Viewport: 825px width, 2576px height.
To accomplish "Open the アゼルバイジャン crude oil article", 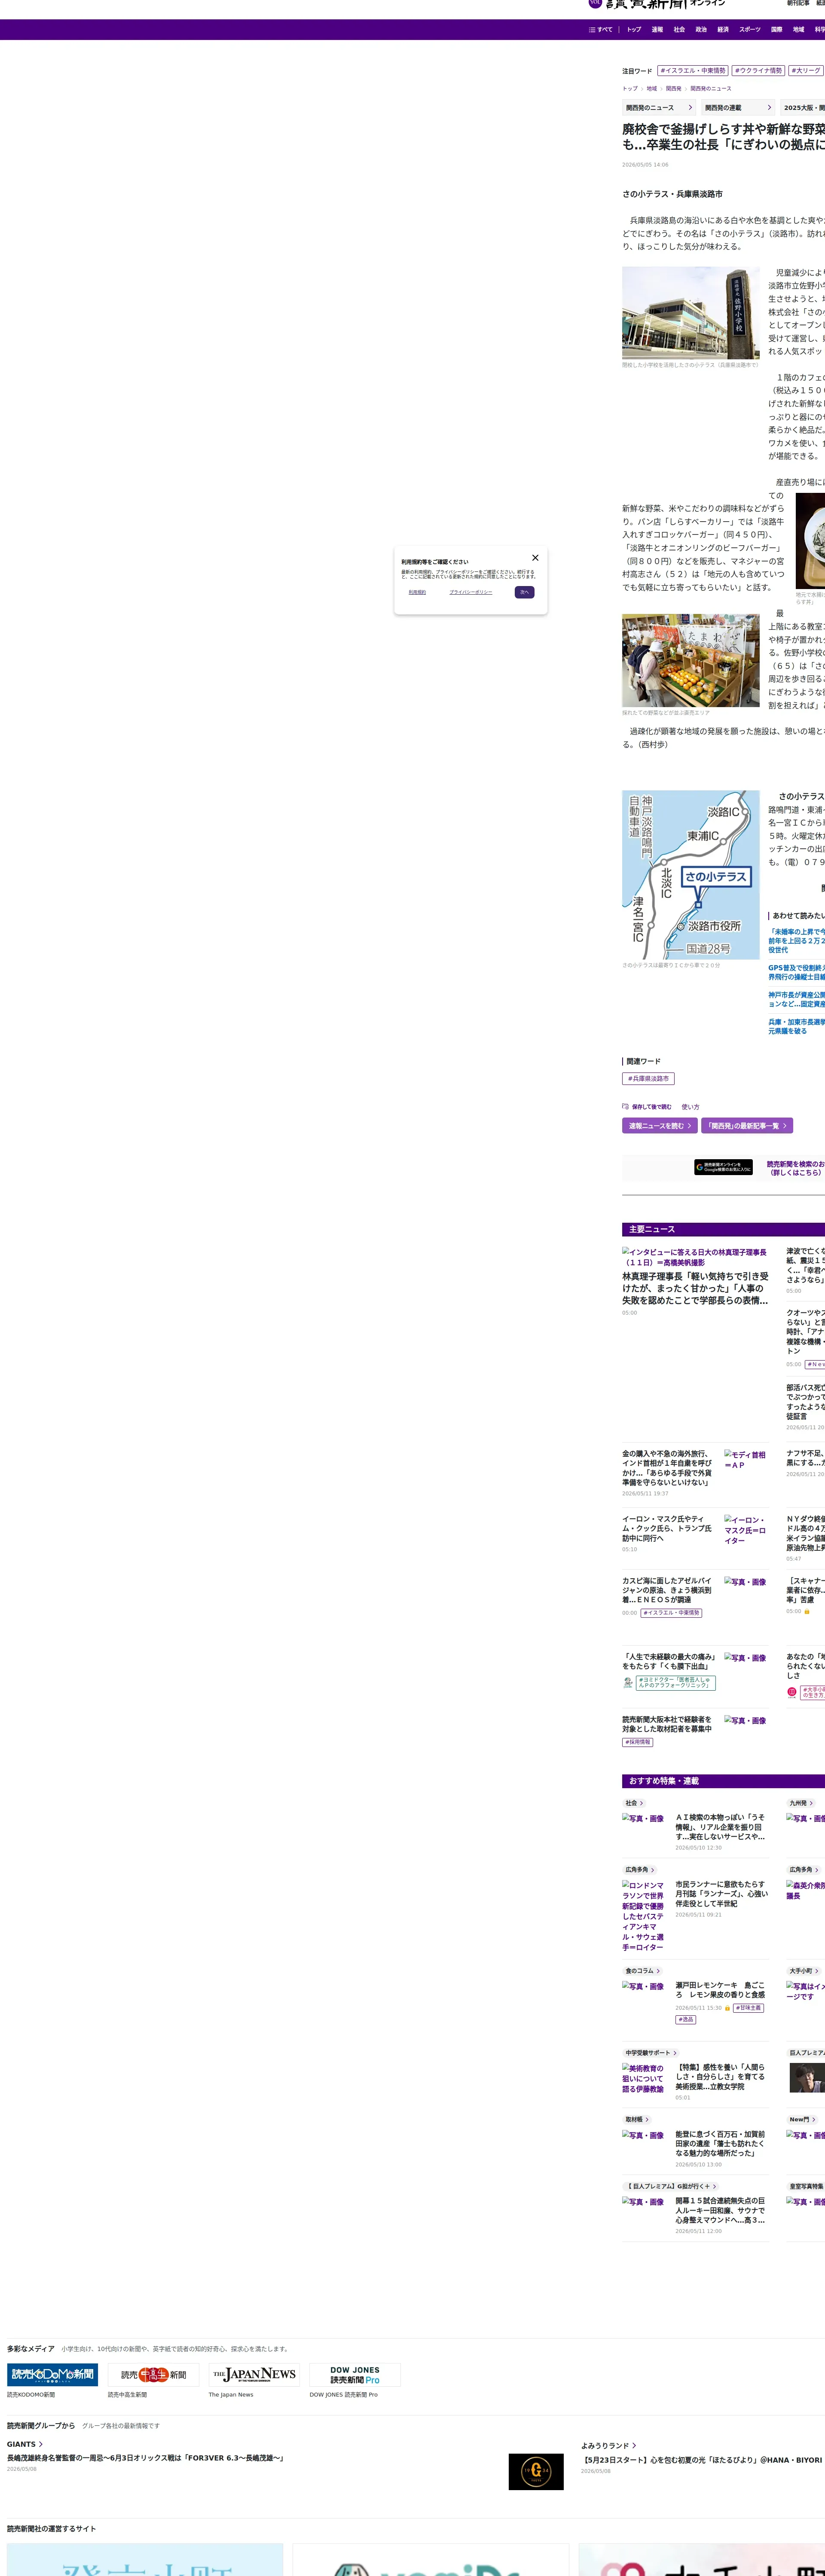I will [667, 1590].
